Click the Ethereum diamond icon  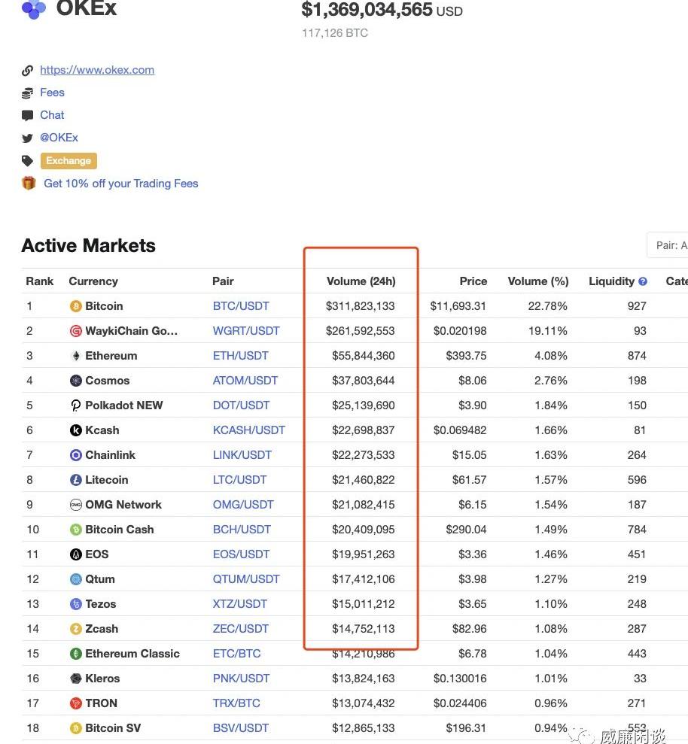(76, 356)
